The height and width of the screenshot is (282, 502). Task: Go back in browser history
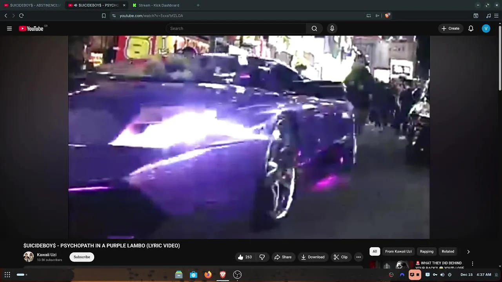[x=6, y=16]
